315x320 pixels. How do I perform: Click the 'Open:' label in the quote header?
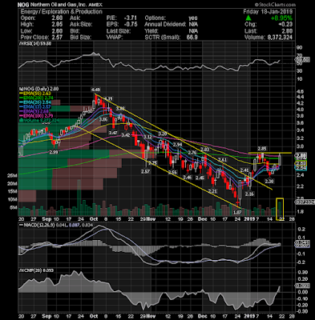28,18
